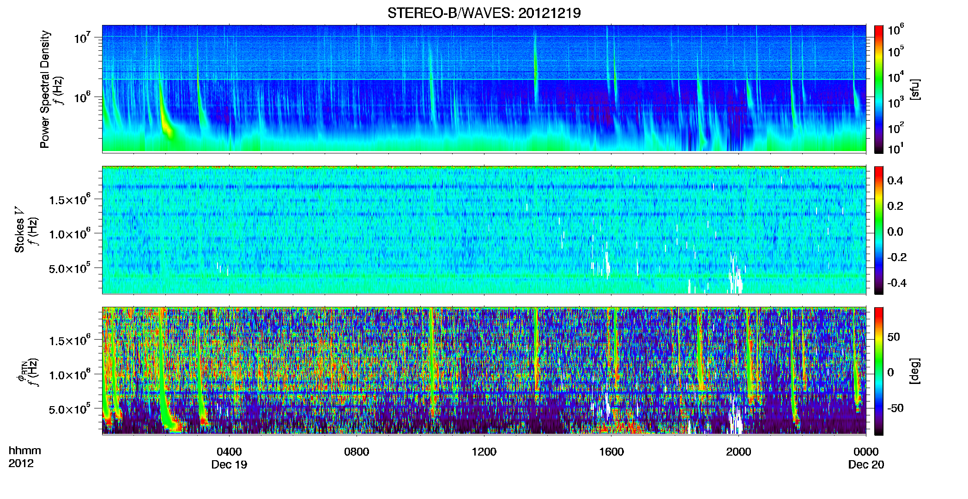Click the hhmm axis label
Image resolution: width=968 pixels, height=499 pixels.
pos(25,451)
